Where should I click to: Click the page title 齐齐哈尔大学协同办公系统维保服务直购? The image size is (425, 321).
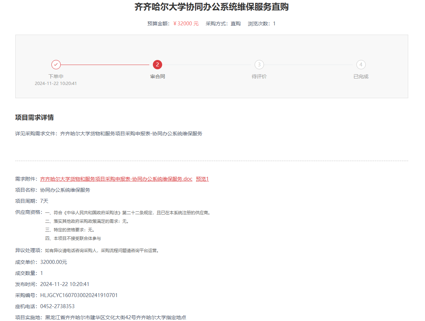[211, 7]
